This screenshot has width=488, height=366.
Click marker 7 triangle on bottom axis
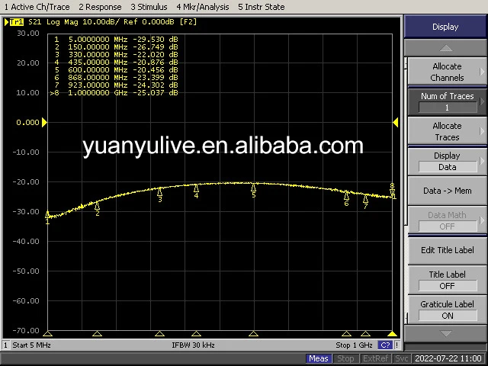click(x=365, y=334)
